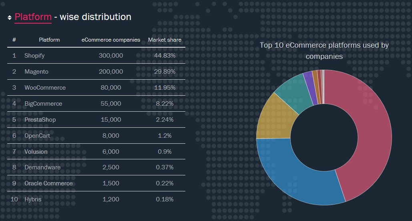The width and height of the screenshot is (412, 221).
Task: Select Shopify in the platform table
Action: coord(34,56)
